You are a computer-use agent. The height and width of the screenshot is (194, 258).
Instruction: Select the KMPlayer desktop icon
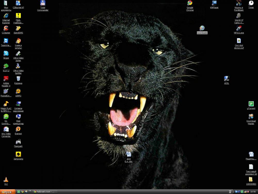click(x=214, y=3)
